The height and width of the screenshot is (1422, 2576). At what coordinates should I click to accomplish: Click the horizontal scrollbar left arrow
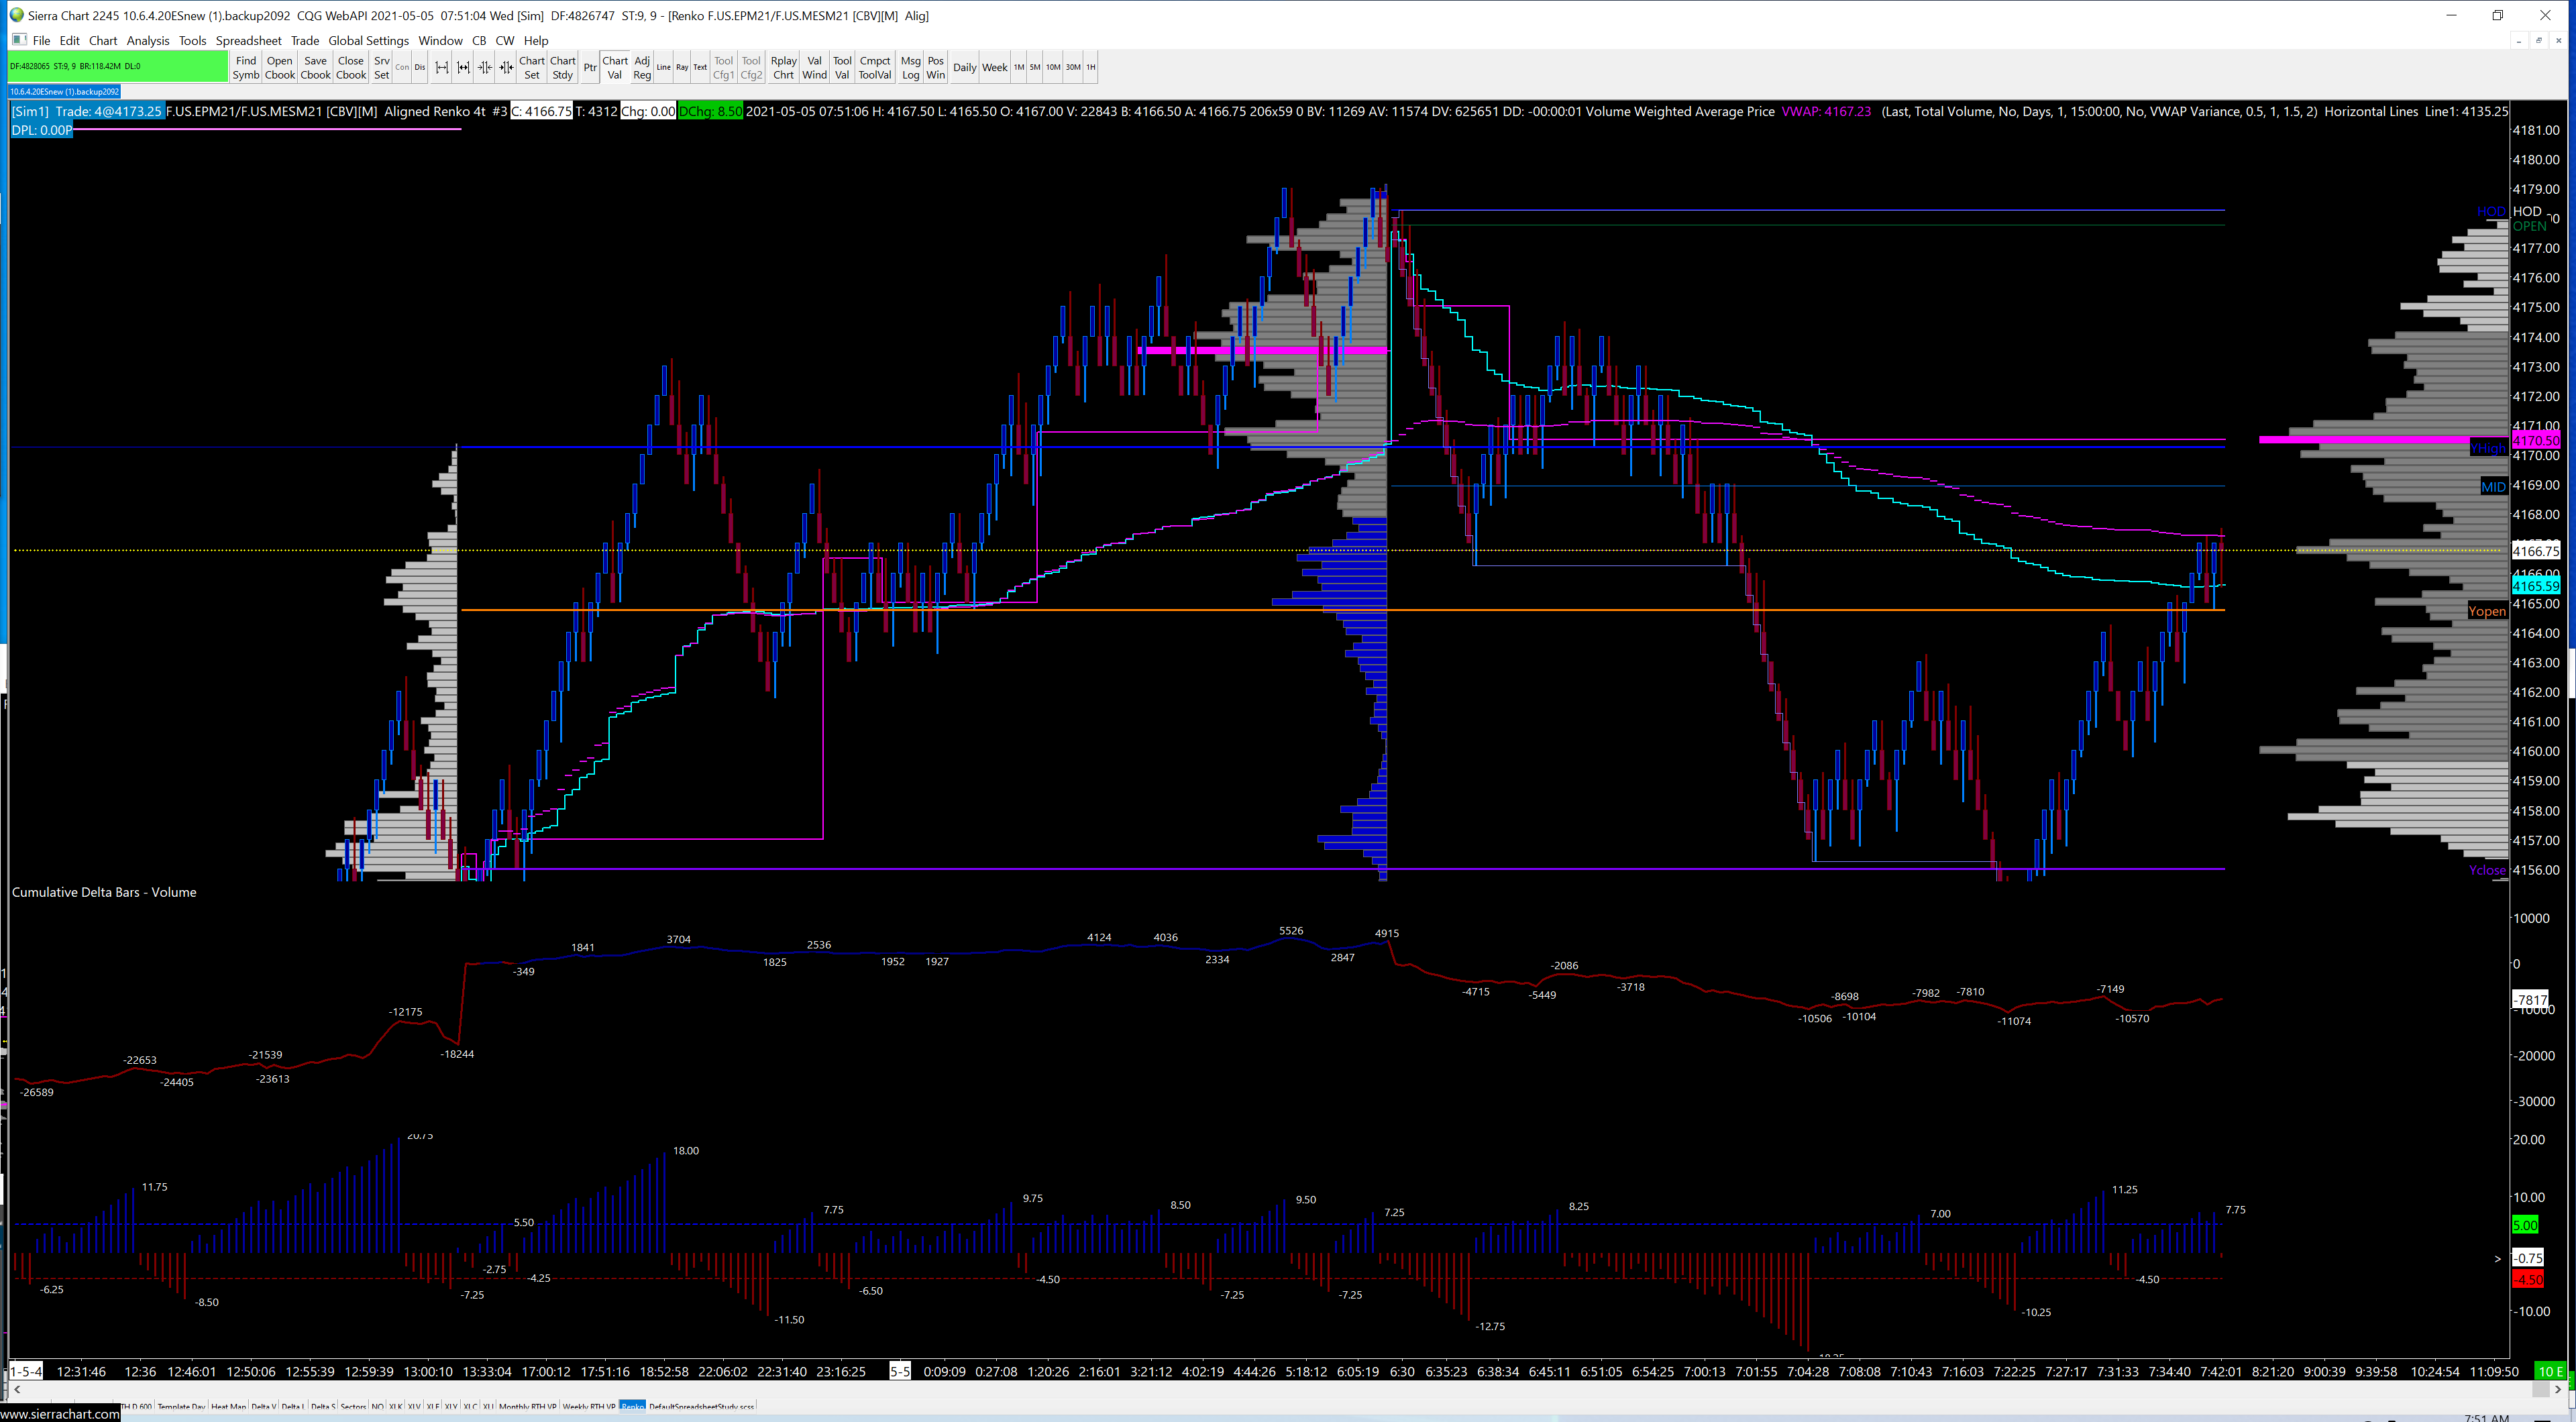coord(16,1389)
